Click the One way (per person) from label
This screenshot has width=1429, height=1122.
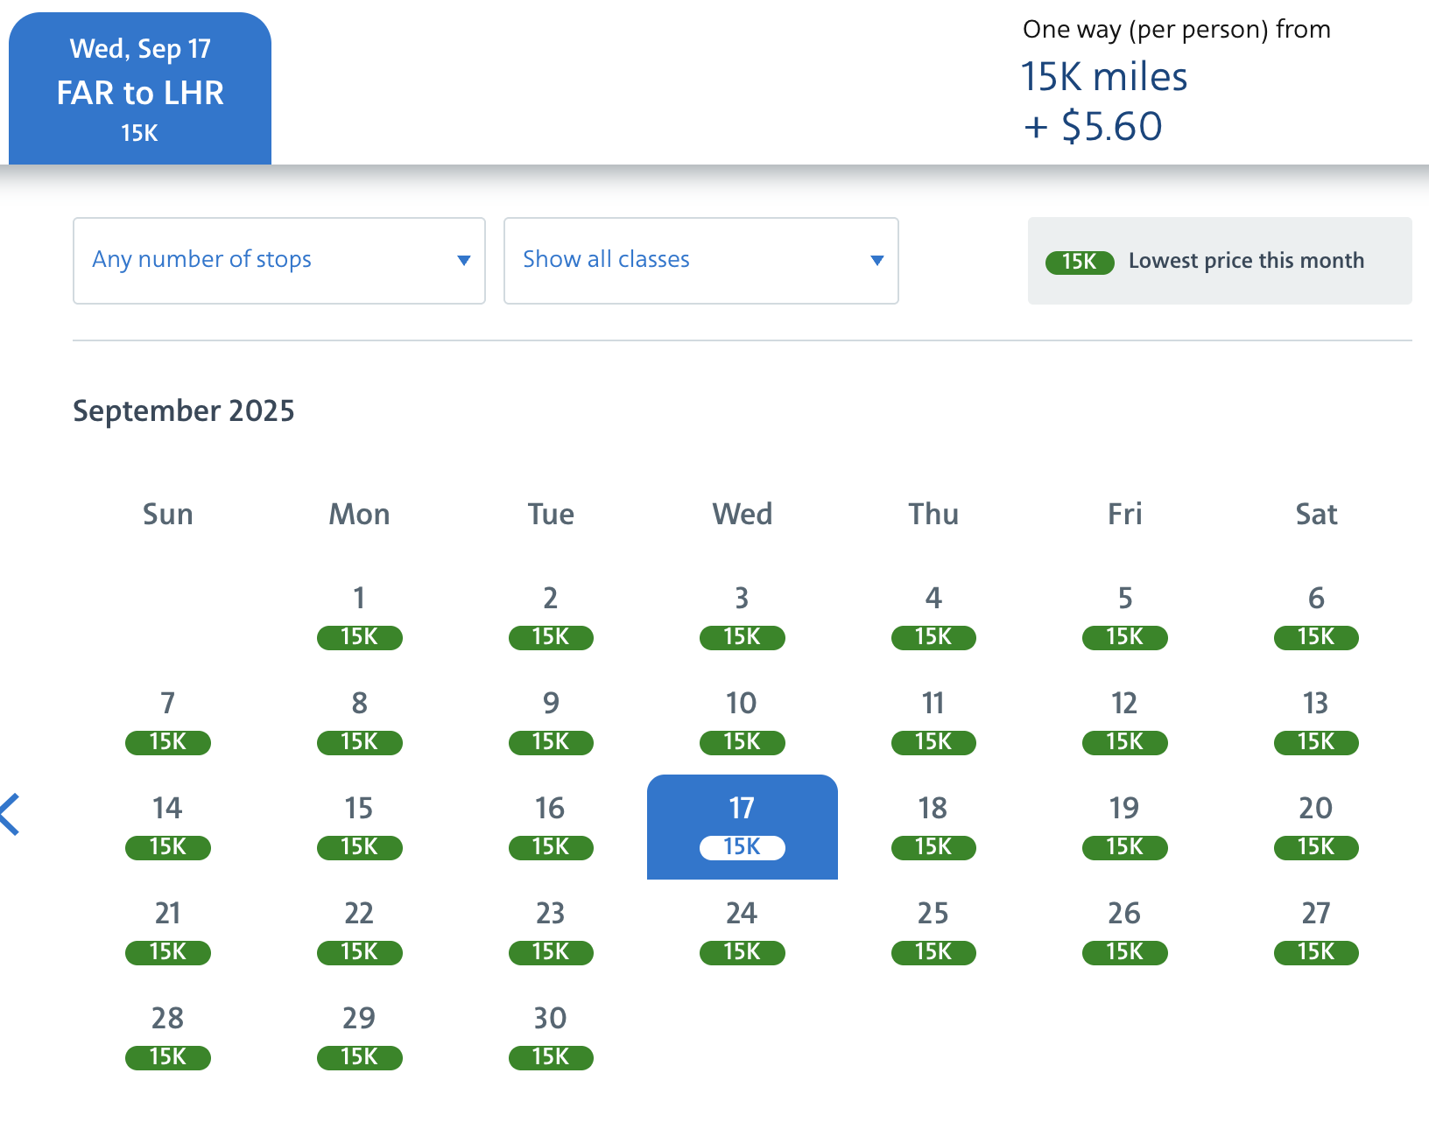tap(1177, 30)
